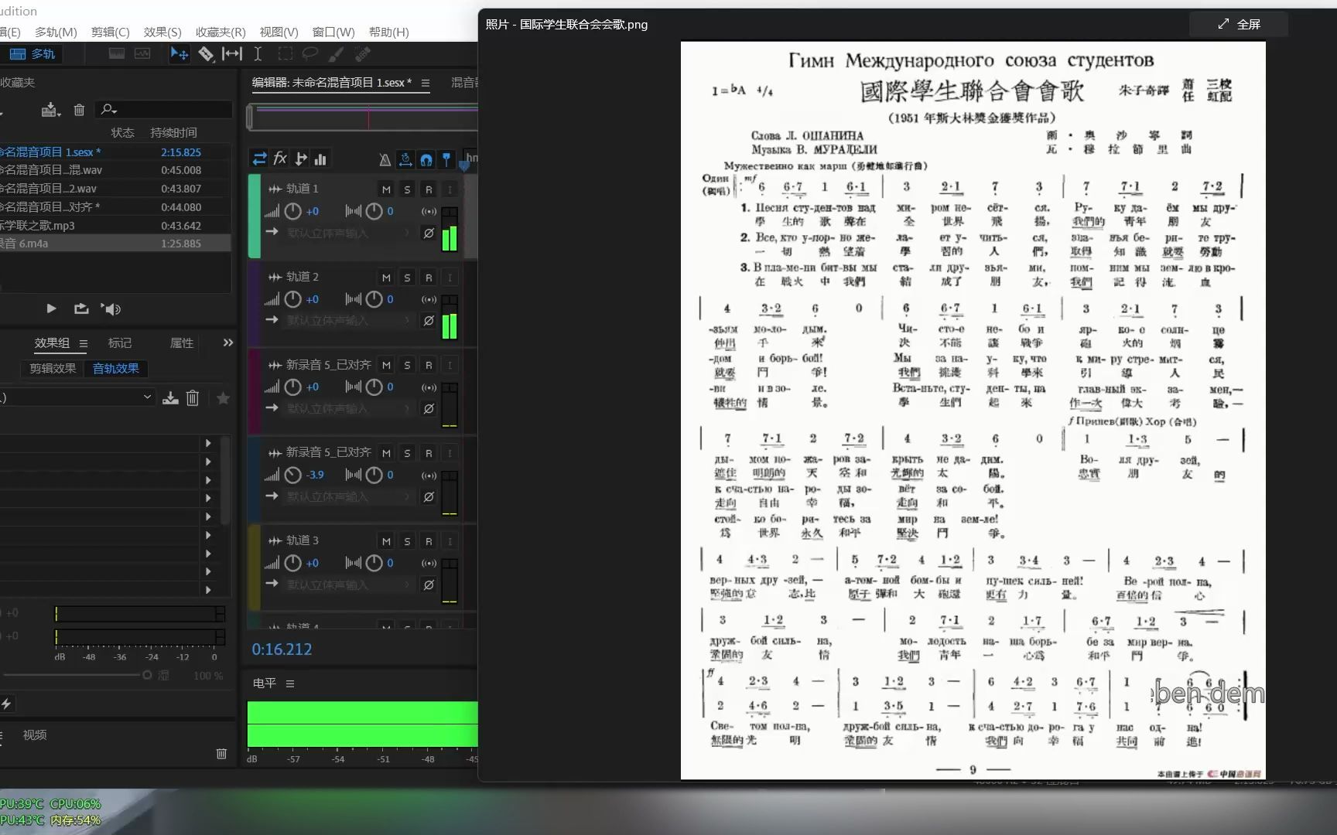The image size is (1337, 835).
Task: Open the 效果(S) menu
Action: [162, 32]
